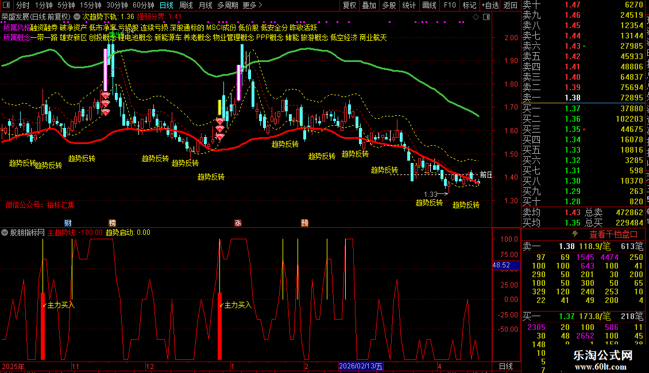Open the 画线 drawing tools
649x373 pixels.
click(429, 5)
